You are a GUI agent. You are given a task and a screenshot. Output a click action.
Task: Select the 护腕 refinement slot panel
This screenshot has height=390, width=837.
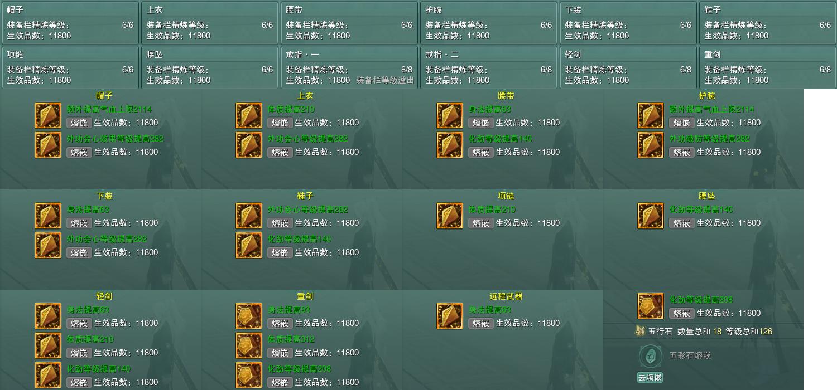tap(489, 23)
